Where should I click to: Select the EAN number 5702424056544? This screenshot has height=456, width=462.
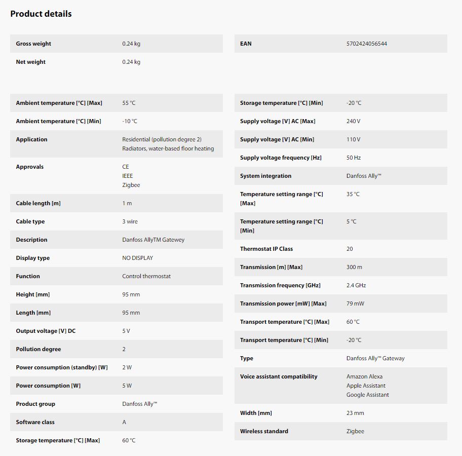pyautogui.click(x=366, y=44)
